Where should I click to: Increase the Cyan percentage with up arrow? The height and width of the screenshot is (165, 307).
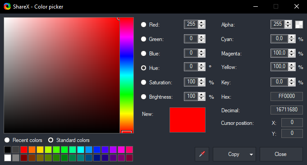292,37
